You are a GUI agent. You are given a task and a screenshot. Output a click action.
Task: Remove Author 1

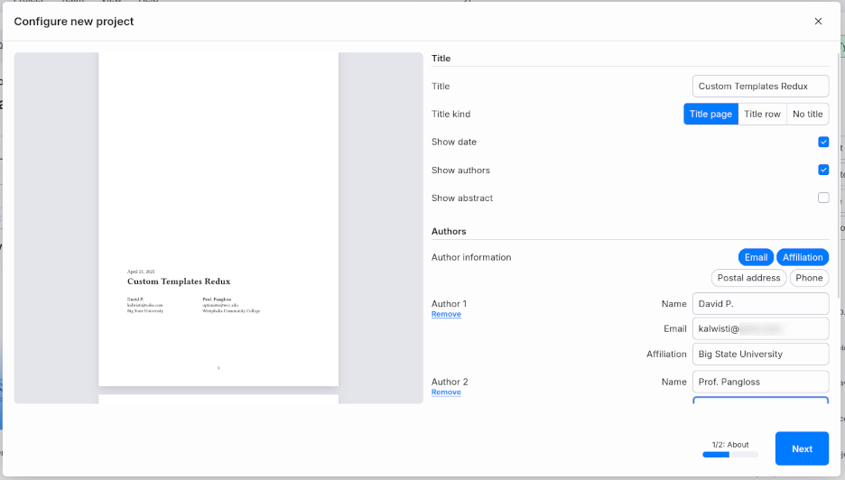[x=446, y=314]
